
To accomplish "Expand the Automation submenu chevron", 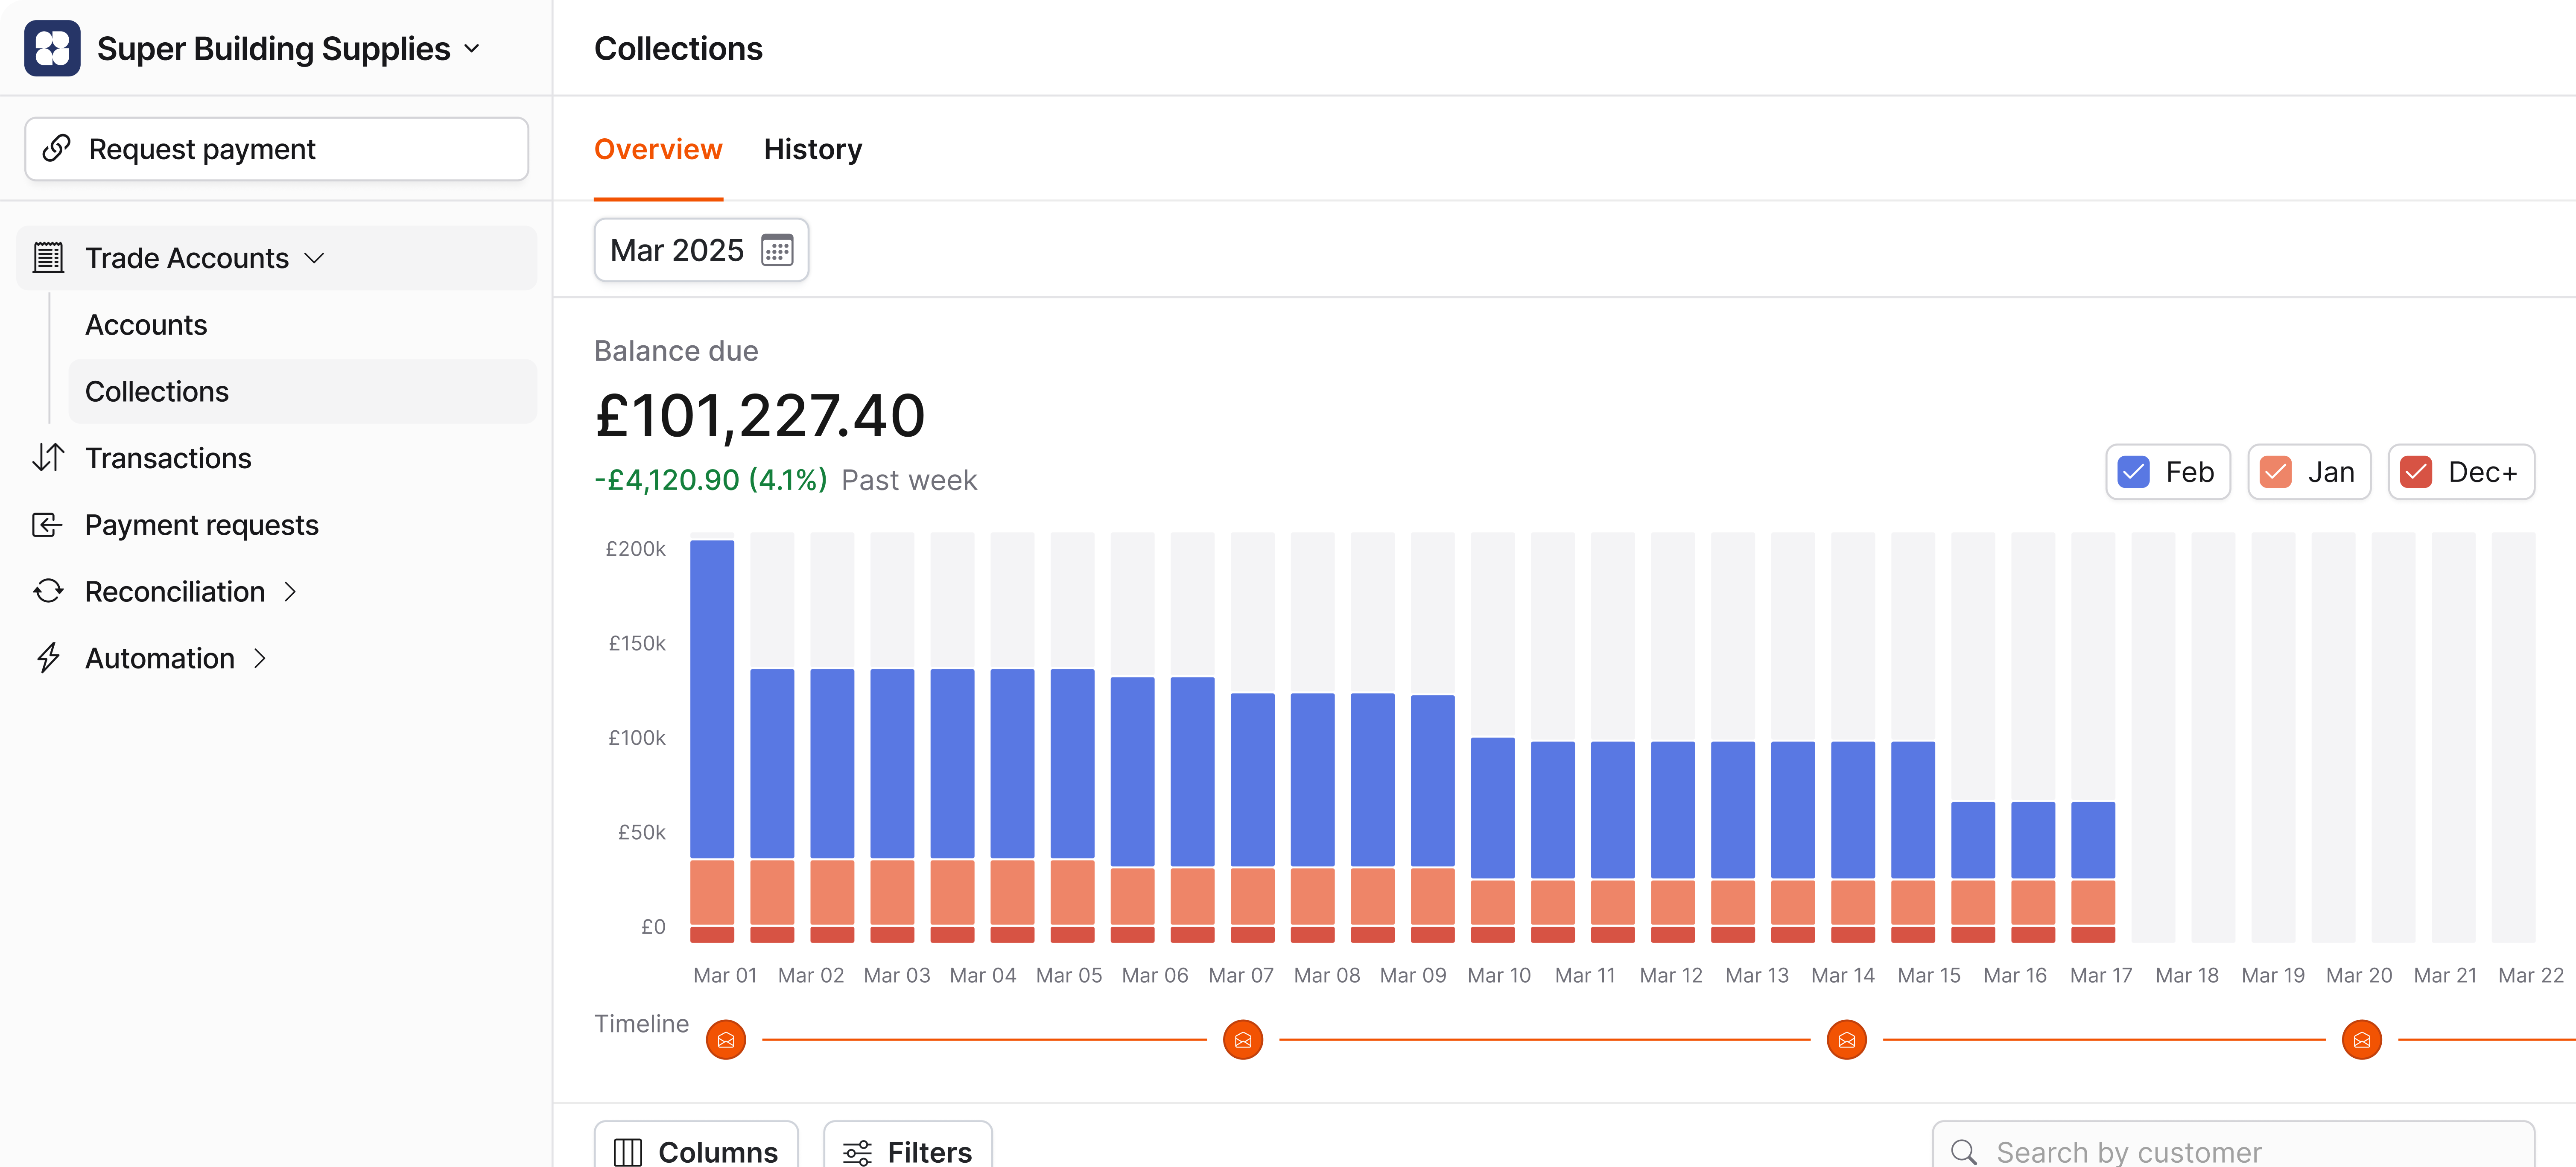I will 260,658.
